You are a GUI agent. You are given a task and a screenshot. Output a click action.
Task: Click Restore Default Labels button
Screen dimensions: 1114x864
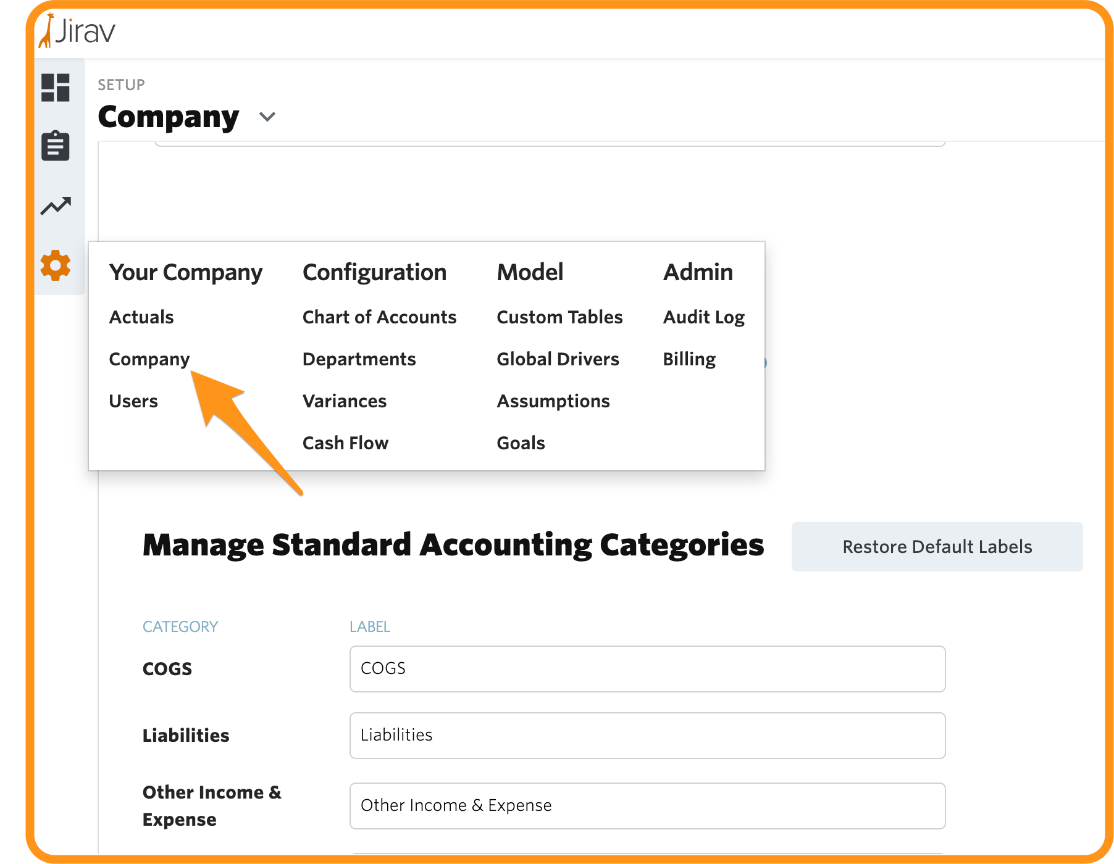[x=937, y=547]
